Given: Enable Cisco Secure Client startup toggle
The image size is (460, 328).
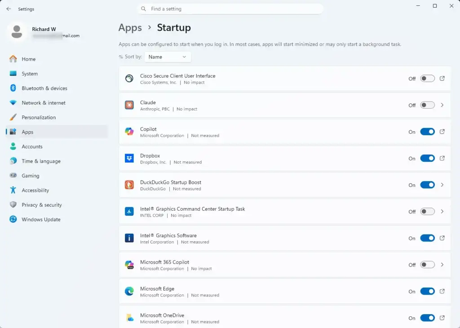Looking at the screenshot, I should tap(427, 78).
